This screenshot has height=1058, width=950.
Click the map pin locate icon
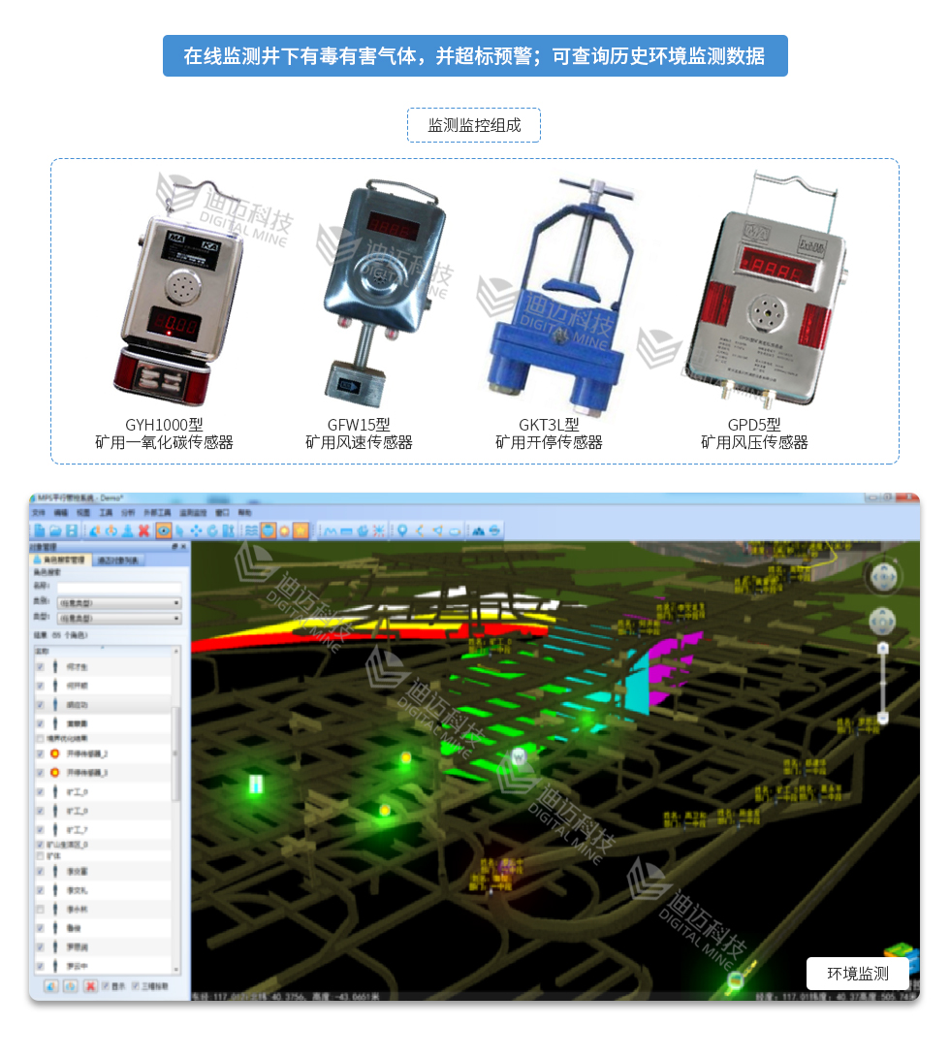coord(402,530)
